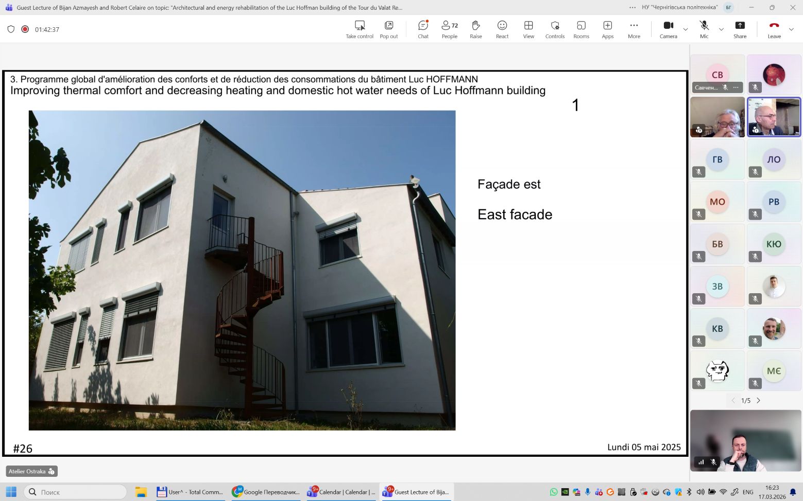Image resolution: width=803 pixels, height=501 pixels.
Task: Toggle the Camera on
Action: (x=668, y=29)
